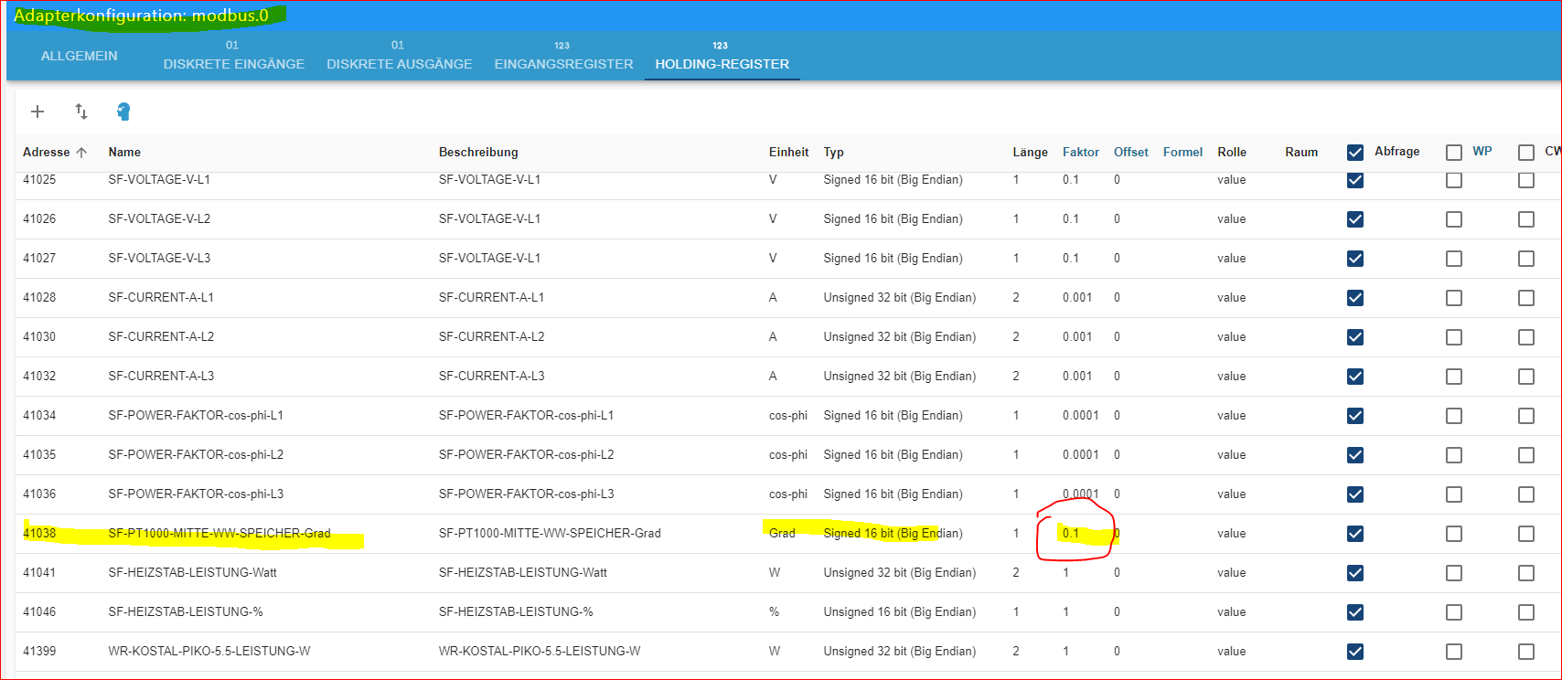
Task: Edit Faktor 0.001 of address 41030
Action: coord(1077,336)
